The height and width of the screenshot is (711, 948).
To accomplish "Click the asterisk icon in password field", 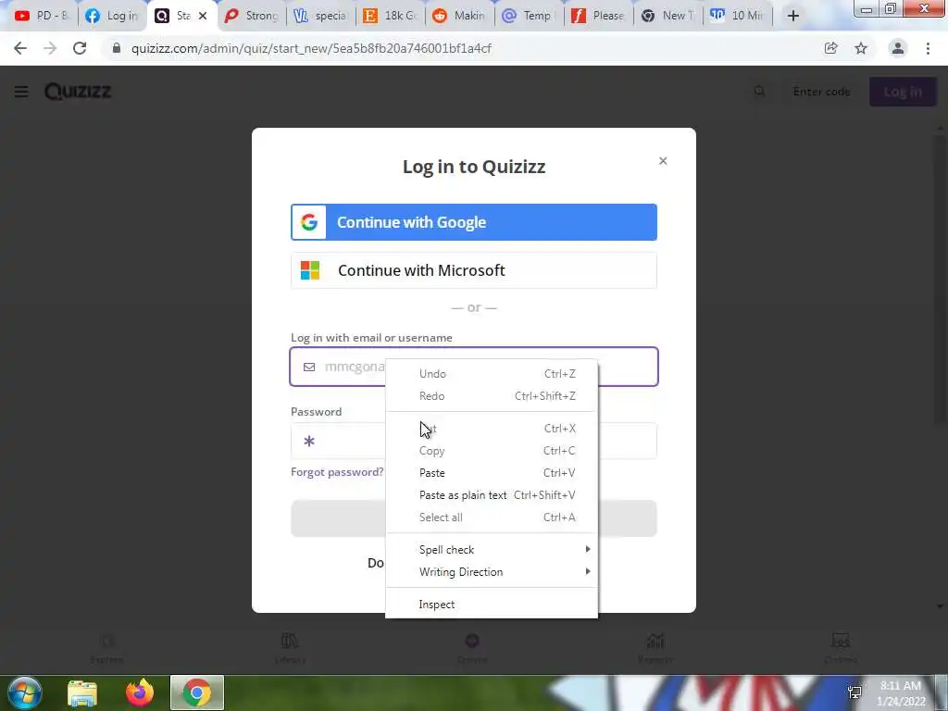I will click(309, 442).
